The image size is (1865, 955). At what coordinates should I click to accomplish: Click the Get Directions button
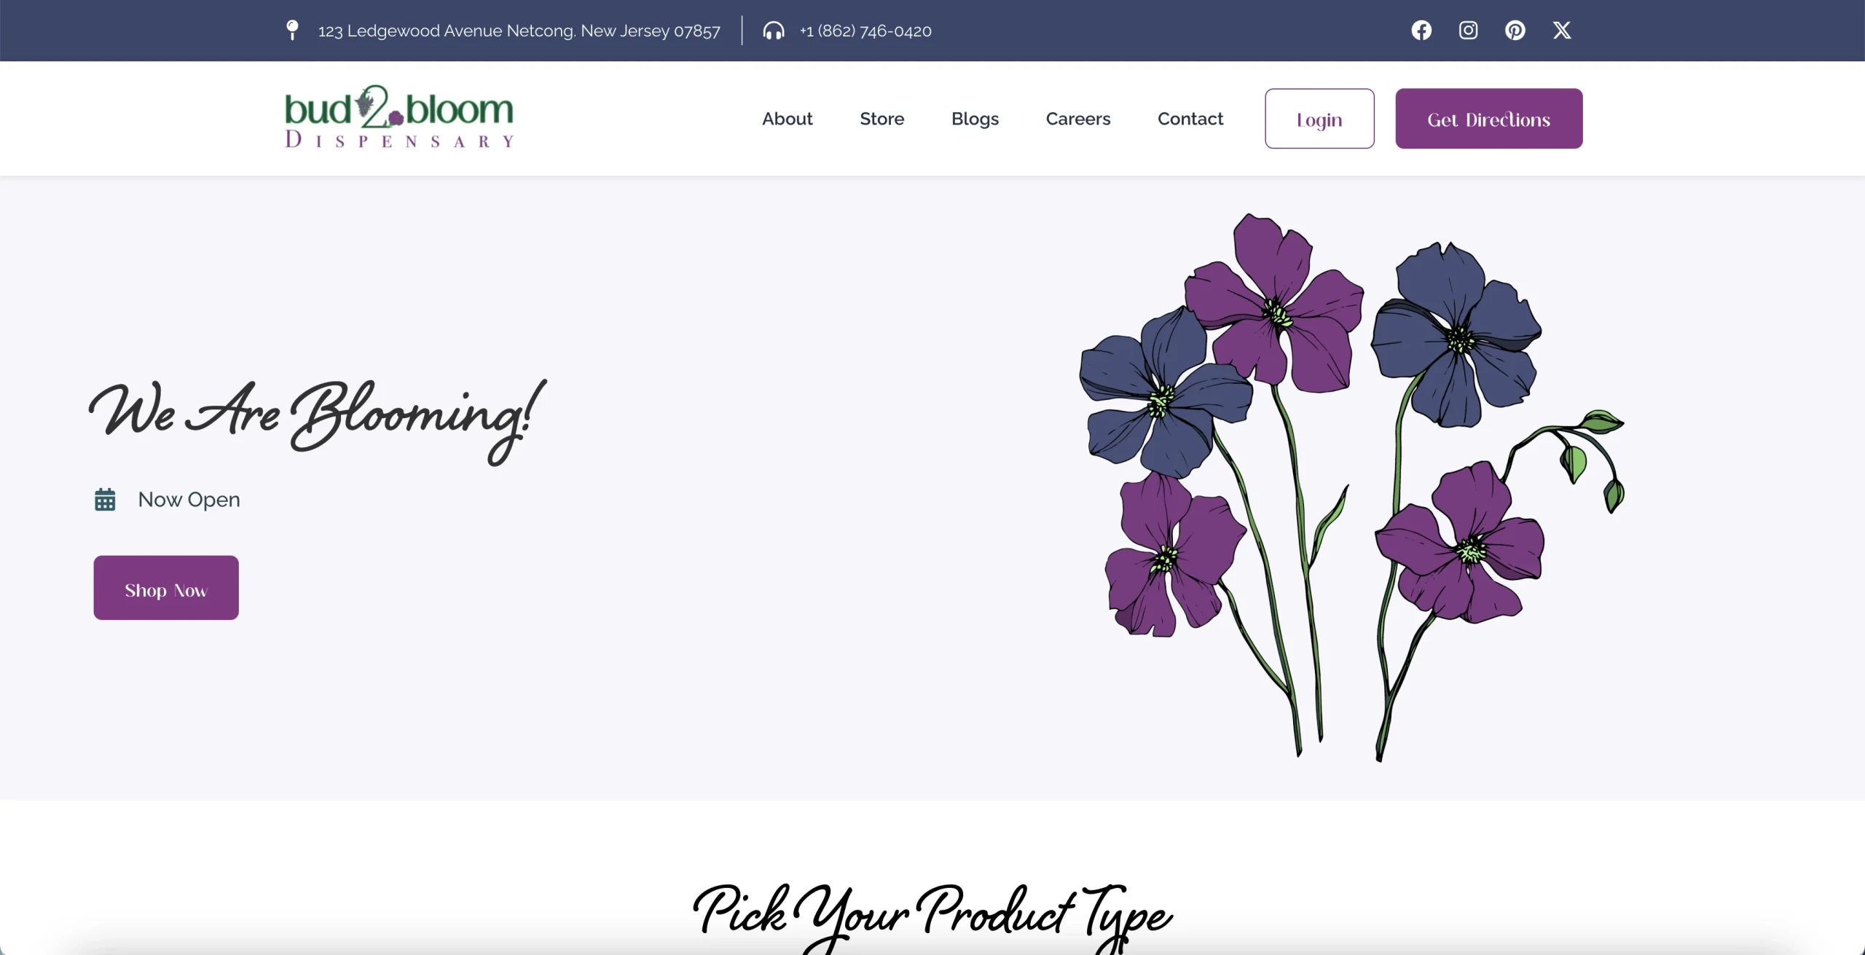(x=1489, y=118)
